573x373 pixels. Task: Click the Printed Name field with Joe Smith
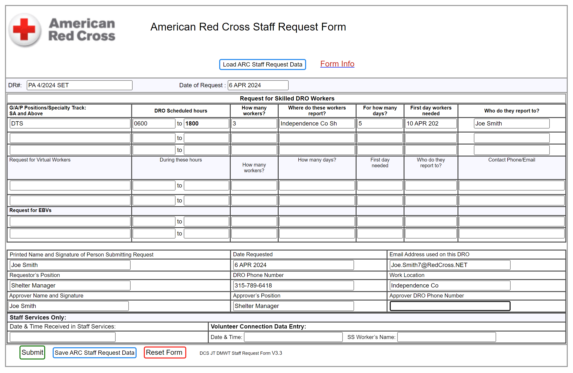(x=70, y=265)
